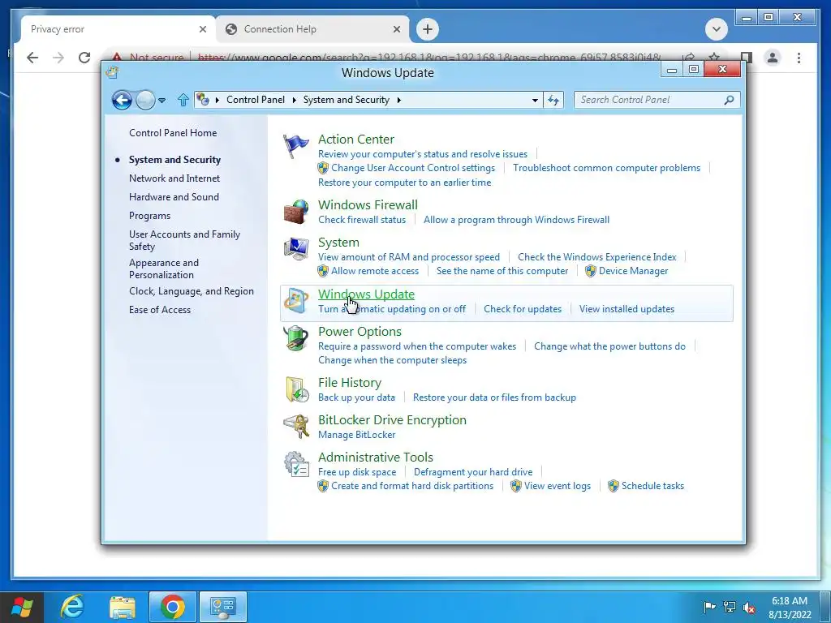This screenshot has width=831, height=623.
Task: Open View event logs
Action: pyautogui.click(x=557, y=486)
